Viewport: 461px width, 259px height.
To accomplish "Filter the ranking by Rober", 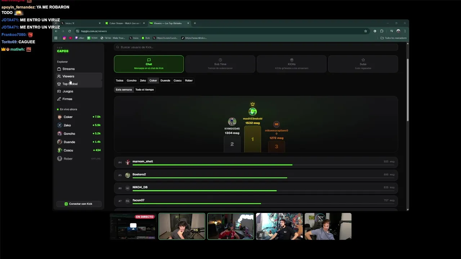I will point(189,81).
